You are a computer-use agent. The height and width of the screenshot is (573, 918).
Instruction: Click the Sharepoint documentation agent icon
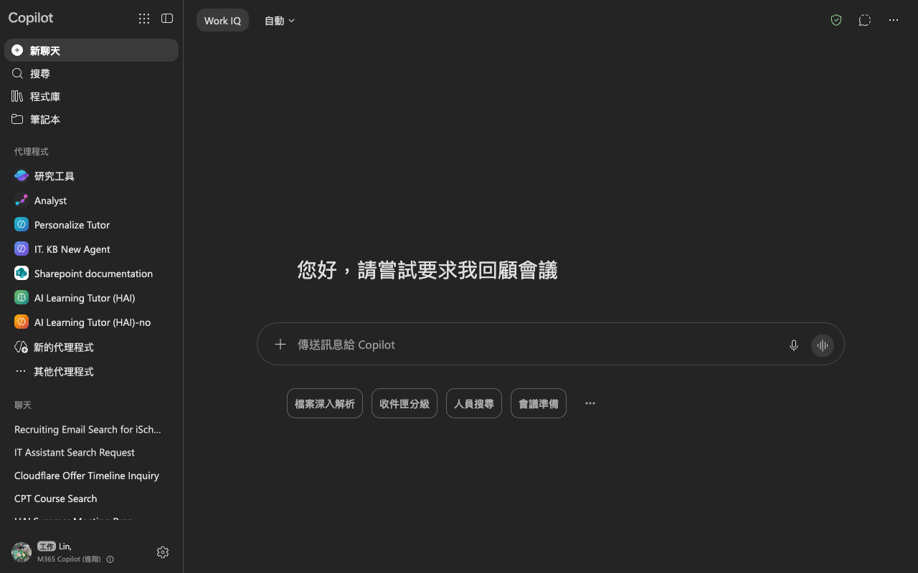(22, 274)
